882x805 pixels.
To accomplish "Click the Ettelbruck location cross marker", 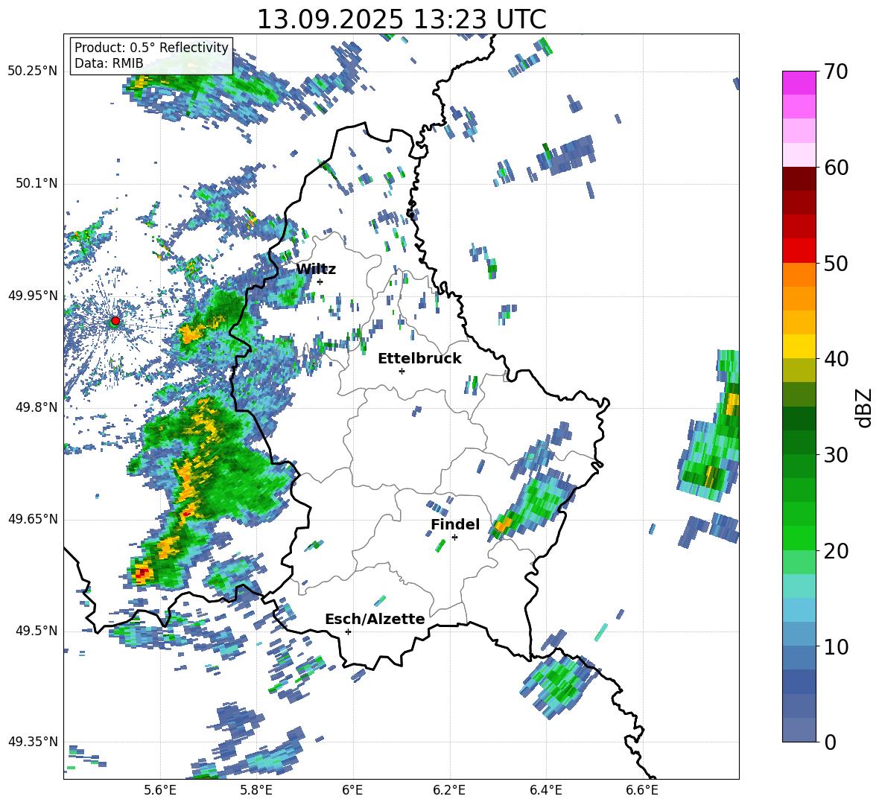I will click(402, 371).
